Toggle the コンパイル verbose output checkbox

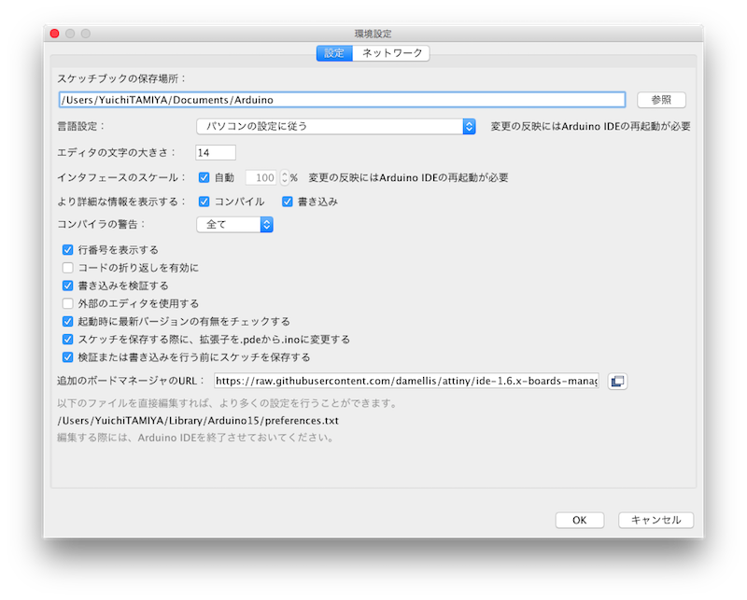pos(204,202)
